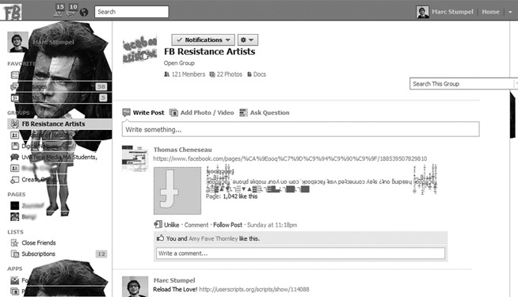This screenshot has height=297, width=518.
Task: Open the globe notifications icon
Action: tap(84, 12)
